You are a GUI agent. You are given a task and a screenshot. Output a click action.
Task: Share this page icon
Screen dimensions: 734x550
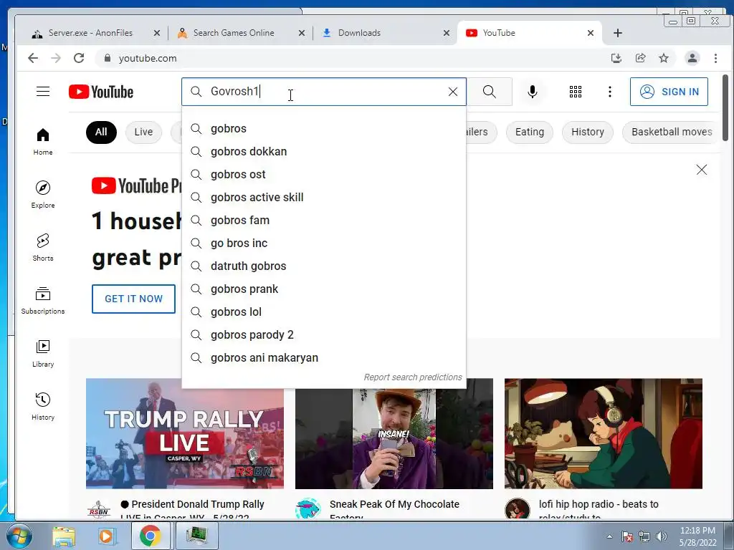pyautogui.click(x=640, y=58)
